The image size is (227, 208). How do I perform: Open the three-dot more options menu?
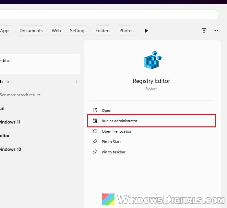(216, 31)
